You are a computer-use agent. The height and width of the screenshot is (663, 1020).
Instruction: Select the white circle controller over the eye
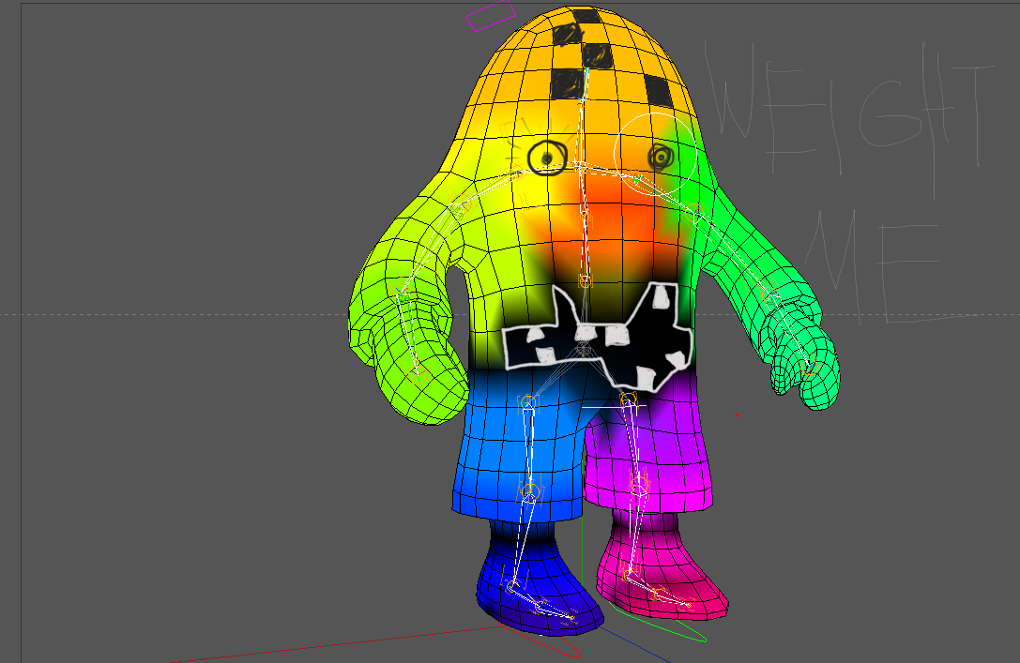[x=656, y=154]
